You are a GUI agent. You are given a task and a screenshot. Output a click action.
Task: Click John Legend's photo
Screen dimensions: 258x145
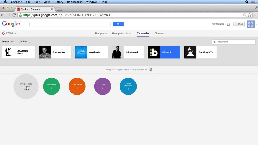point(117,52)
